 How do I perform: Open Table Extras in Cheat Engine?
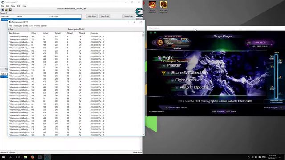click(x=137, y=152)
